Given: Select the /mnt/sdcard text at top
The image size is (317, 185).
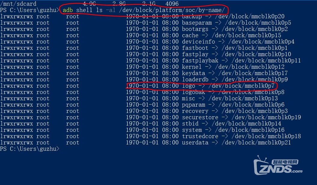Looking at the screenshot, I should (x=18, y=4).
